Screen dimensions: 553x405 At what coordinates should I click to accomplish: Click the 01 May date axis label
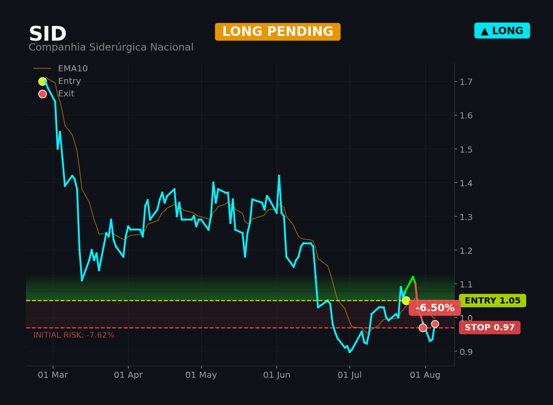pyautogui.click(x=201, y=375)
